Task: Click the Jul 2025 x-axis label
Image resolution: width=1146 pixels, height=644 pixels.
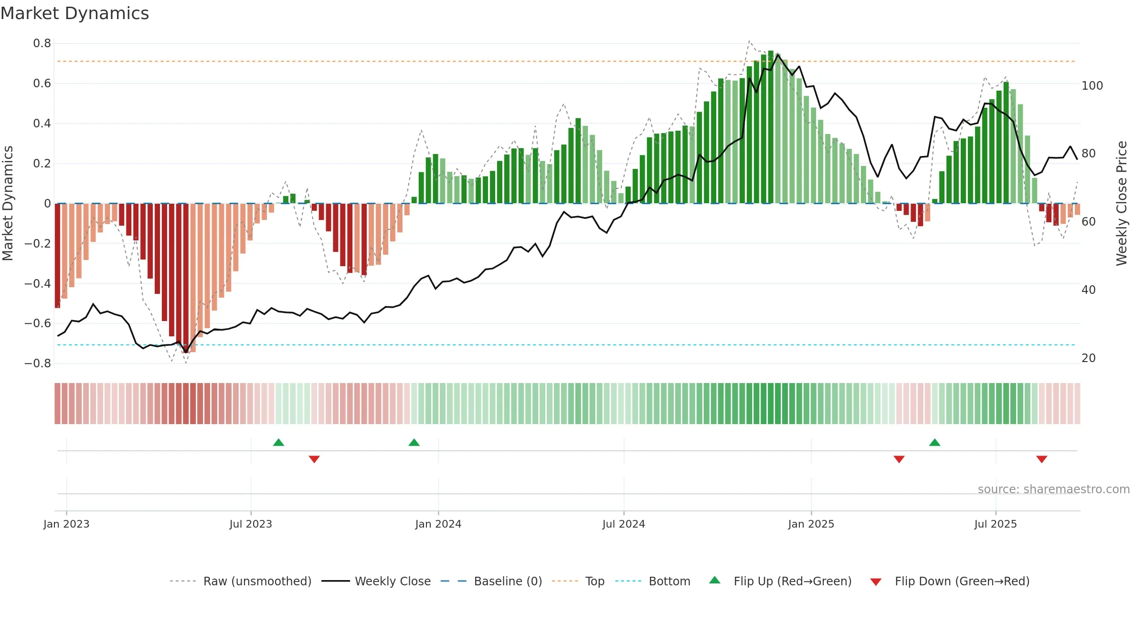Action: click(996, 524)
